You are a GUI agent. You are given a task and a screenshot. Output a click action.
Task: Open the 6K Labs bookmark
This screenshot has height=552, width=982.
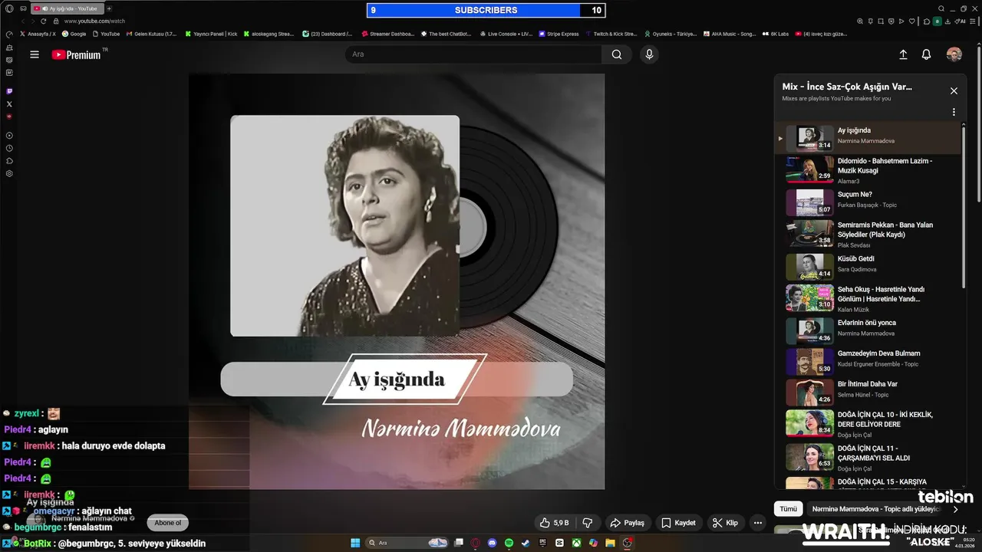tap(776, 34)
